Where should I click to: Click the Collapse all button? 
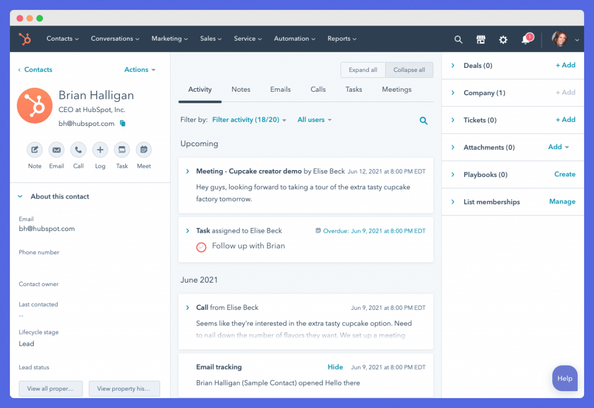(x=409, y=70)
